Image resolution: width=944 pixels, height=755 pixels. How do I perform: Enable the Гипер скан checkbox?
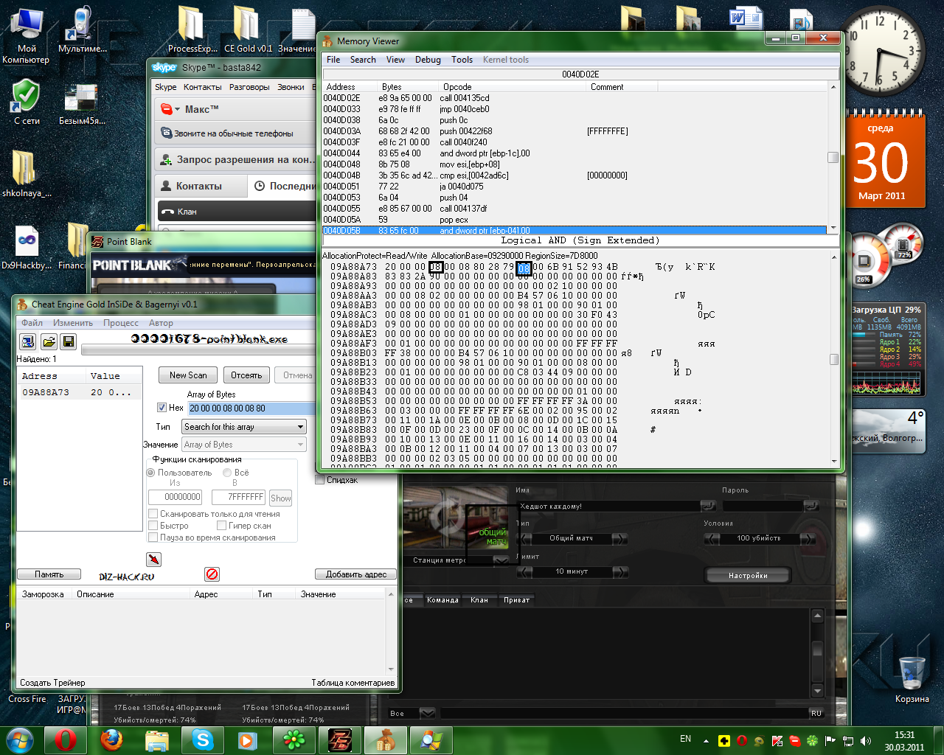[x=221, y=525]
